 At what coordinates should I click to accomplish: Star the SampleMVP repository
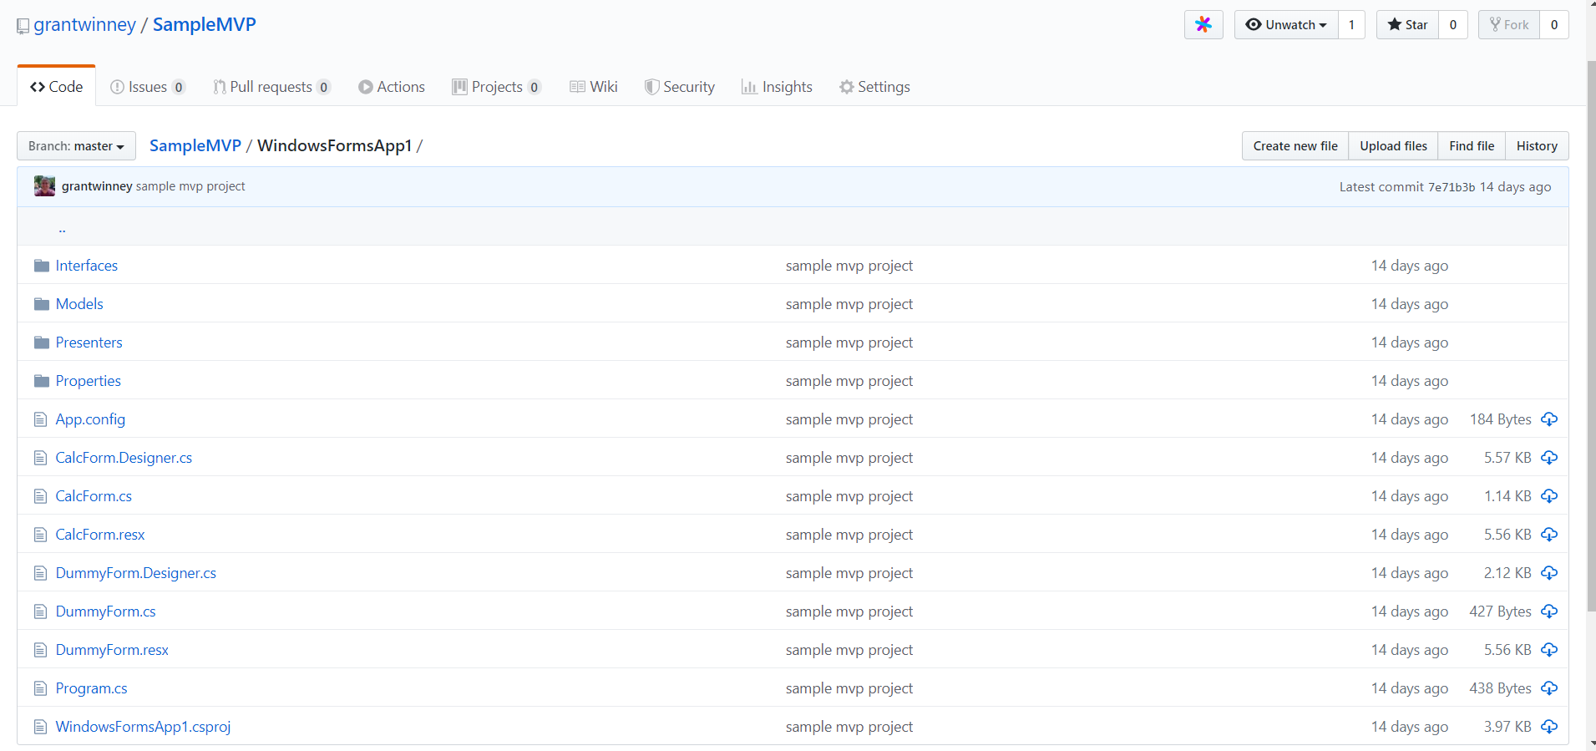(x=1408, y=25)
